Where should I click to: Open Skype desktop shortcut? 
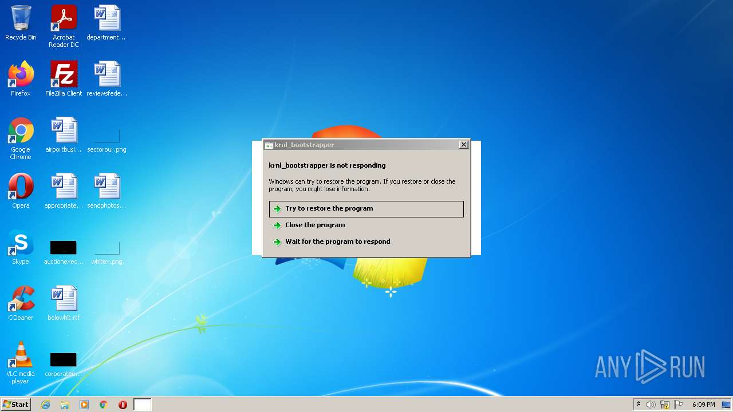point(21,247)
